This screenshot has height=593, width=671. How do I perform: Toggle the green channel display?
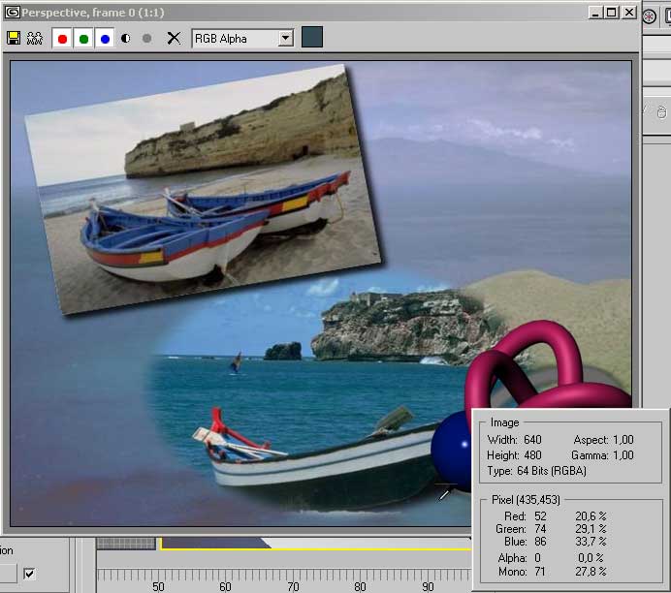point(84,39)
